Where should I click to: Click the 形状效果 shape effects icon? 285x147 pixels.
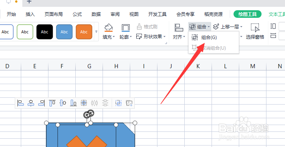point(139,37)
